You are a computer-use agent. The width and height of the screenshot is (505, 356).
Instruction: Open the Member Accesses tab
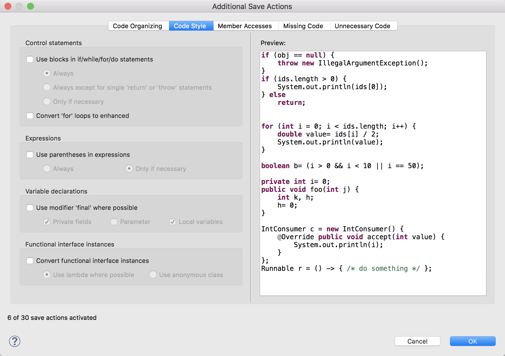coord(245,26)
